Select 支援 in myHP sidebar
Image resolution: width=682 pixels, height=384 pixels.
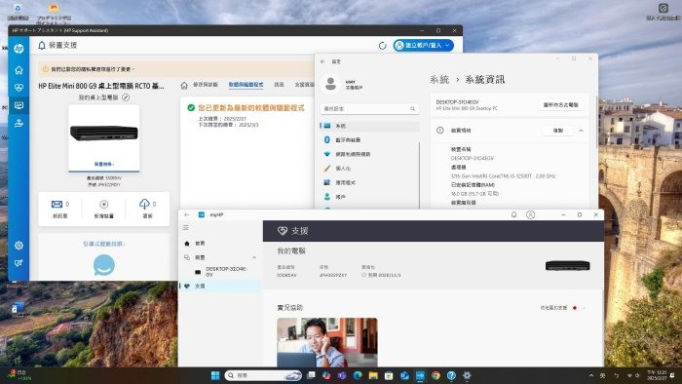(x=220, y=287)
